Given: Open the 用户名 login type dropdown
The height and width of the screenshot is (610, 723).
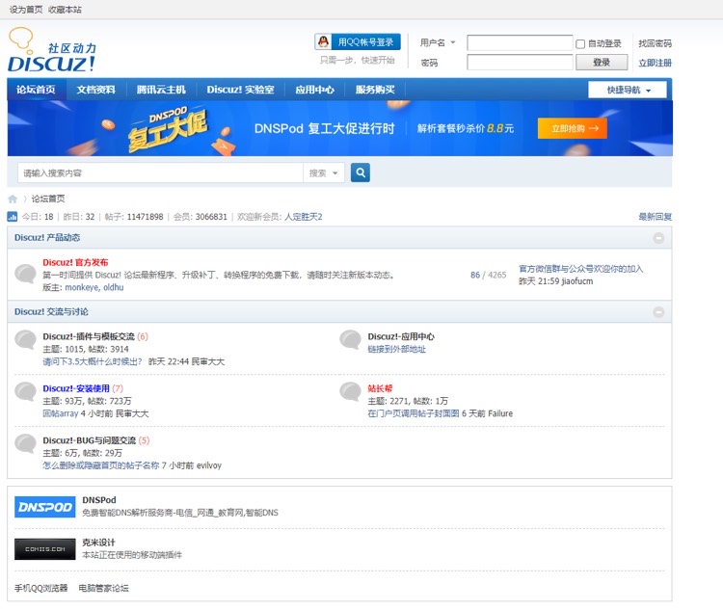Looking at the screenshot, I should (x=438, y=42).
